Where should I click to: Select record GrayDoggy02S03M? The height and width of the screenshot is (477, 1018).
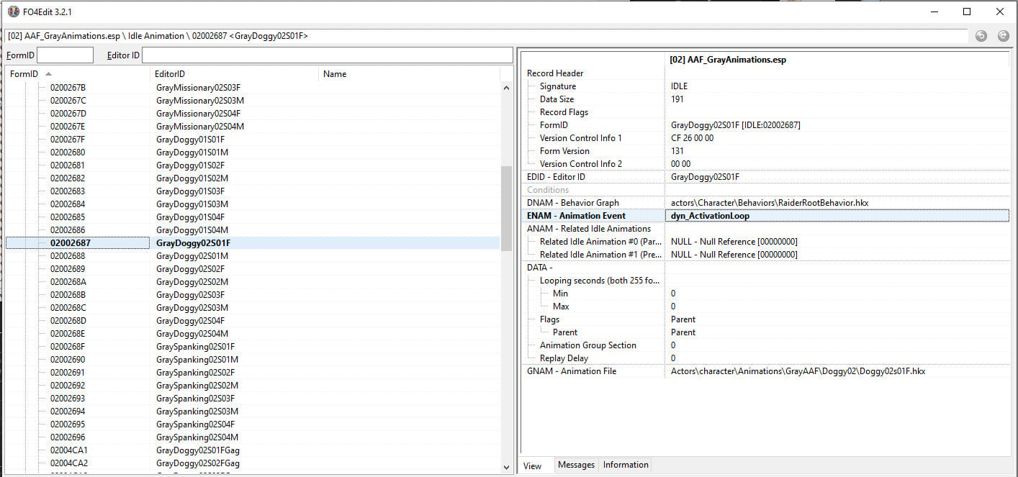(253, 308)
